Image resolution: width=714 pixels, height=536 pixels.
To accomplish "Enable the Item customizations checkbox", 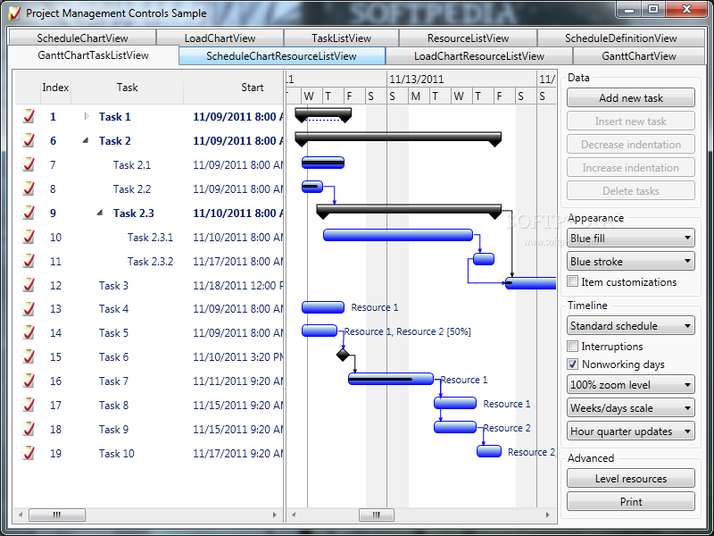I will pos(573,281).
